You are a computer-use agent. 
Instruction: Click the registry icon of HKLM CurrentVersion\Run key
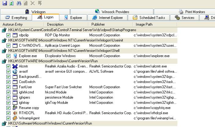4,61
